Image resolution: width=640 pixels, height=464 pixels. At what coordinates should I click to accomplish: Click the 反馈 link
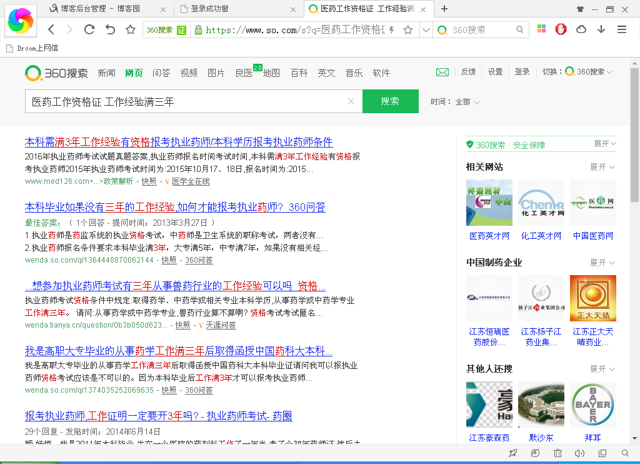click(x=468, y=72)
